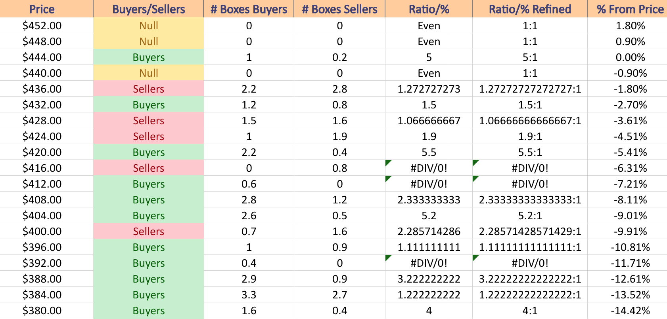667x319 pixels.
Task: Select the Price column header
Action: (46, 9)
